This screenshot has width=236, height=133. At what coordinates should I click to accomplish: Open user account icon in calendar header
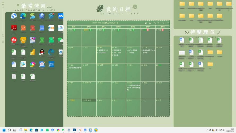coord(155,23)
